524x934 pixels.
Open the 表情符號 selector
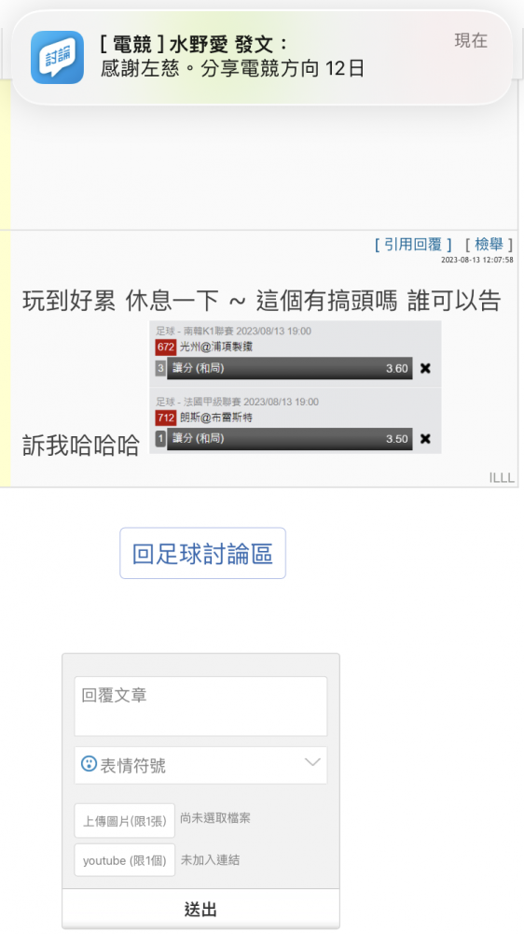(x=200, y=765)
